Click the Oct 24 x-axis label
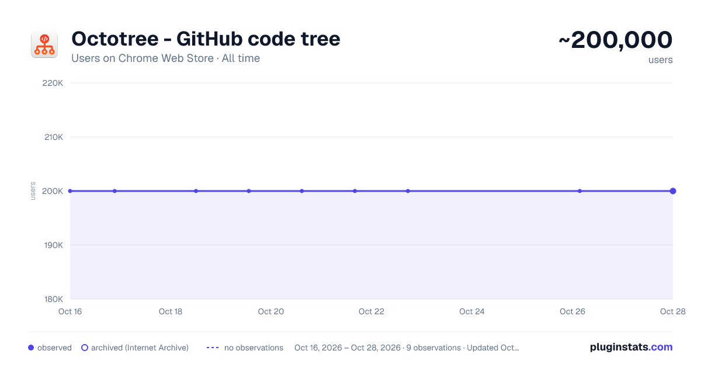This screenshot has height=368, width=701. 472,311
